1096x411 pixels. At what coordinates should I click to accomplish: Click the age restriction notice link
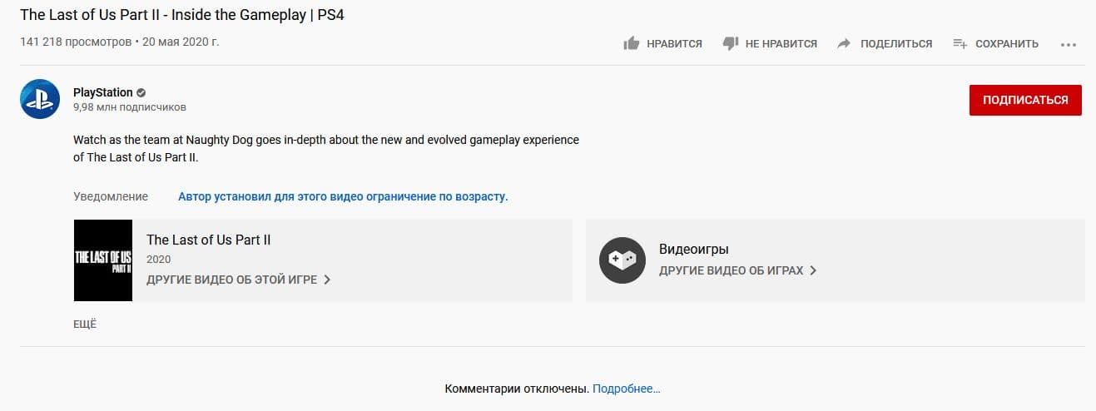point(343,196)
